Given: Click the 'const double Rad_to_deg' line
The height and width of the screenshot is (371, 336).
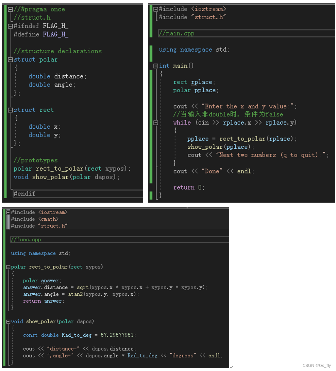Looking at the screenshot, I should 80,335.
